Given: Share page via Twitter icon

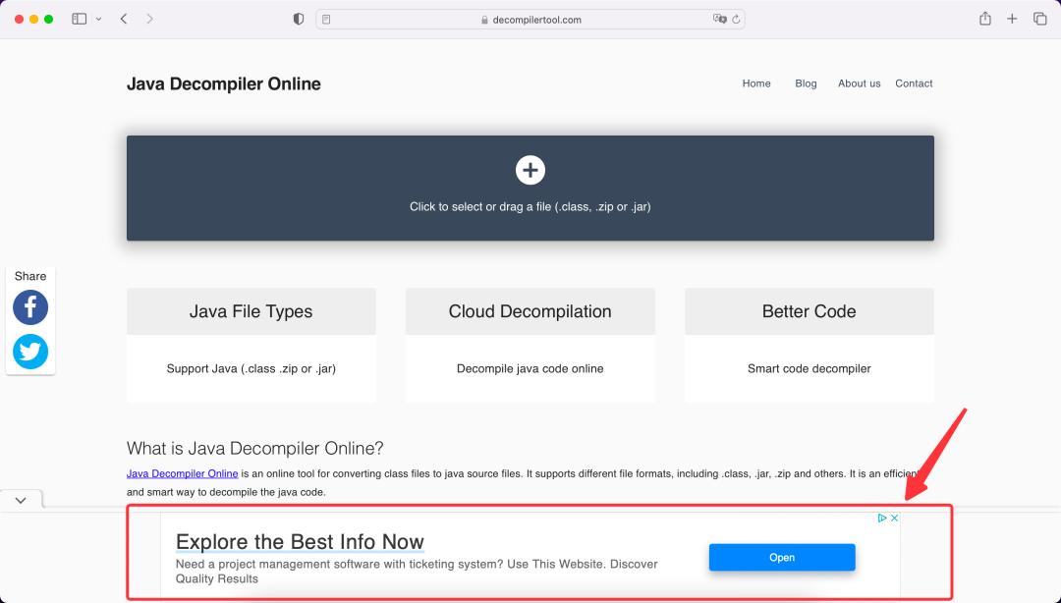Looking at the screenshot, I should [30, 352].
